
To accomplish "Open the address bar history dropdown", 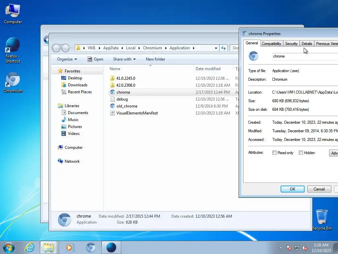I will 216,48.
